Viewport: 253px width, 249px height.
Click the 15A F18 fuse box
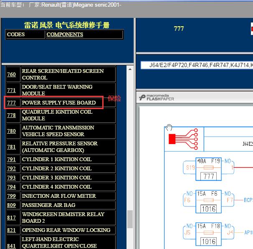[208, 234]
